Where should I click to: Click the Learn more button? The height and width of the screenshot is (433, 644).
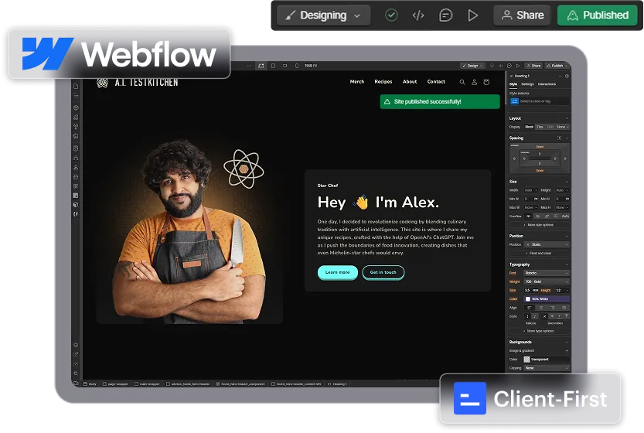coord(338,272)
